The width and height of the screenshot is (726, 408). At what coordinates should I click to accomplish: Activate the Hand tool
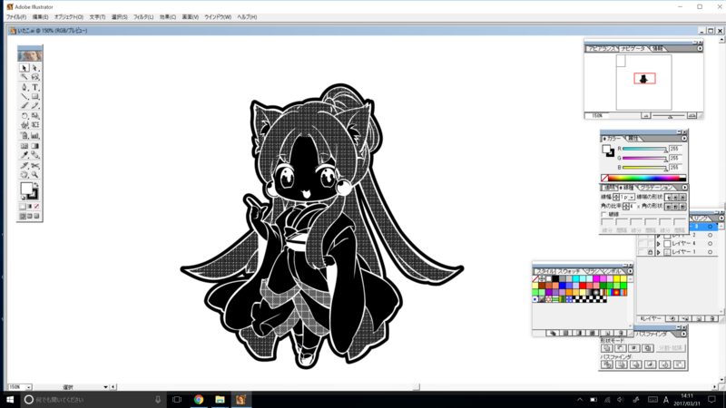point(25,175)
